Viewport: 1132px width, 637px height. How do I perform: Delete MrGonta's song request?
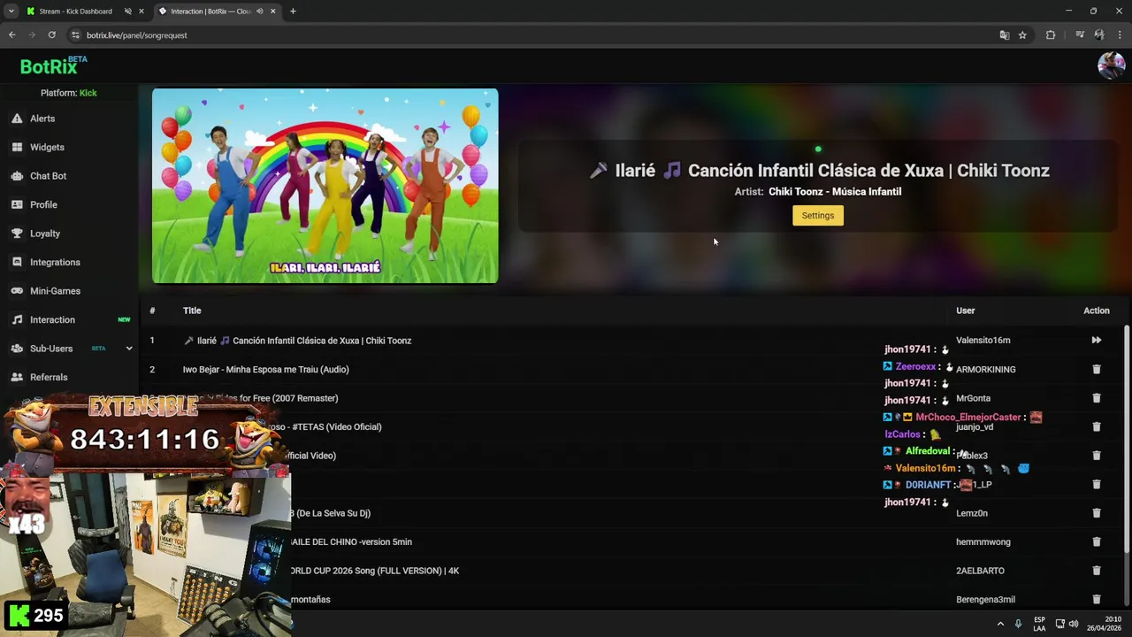tap(1097, 398)
